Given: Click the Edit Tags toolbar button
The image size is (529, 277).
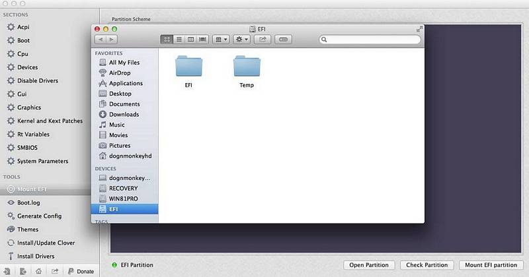Looking at the screenshot, I should point(284,40).
